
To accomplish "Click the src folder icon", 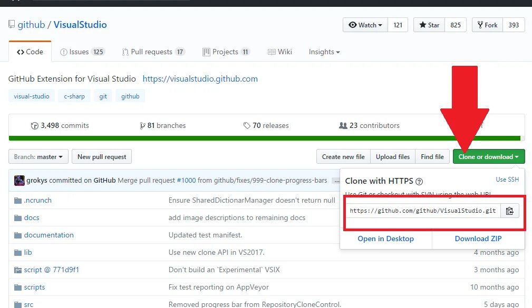I will coord(17,304).
